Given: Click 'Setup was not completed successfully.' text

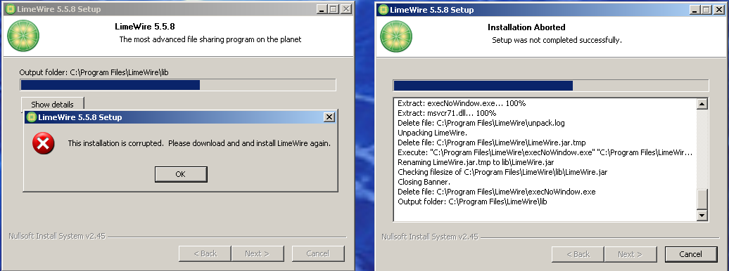Looking at the screenshot, I should (x=557, y=41).
